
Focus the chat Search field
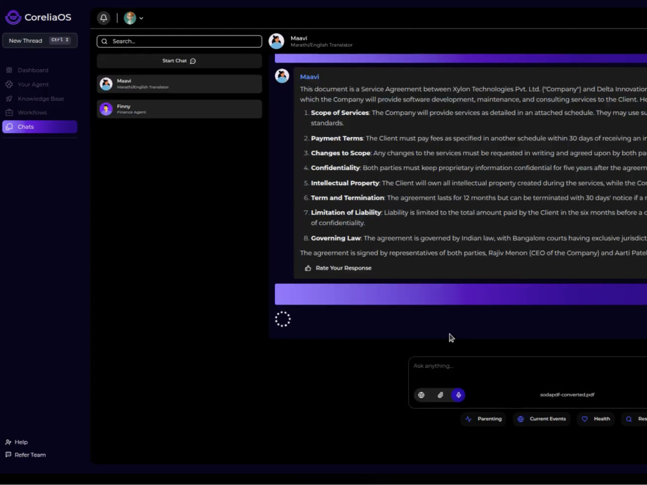(179, 41)
